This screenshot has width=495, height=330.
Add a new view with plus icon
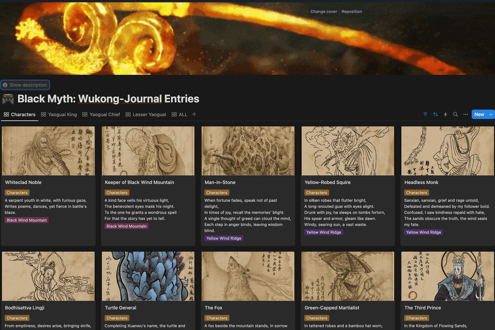[x=194, y=114]
